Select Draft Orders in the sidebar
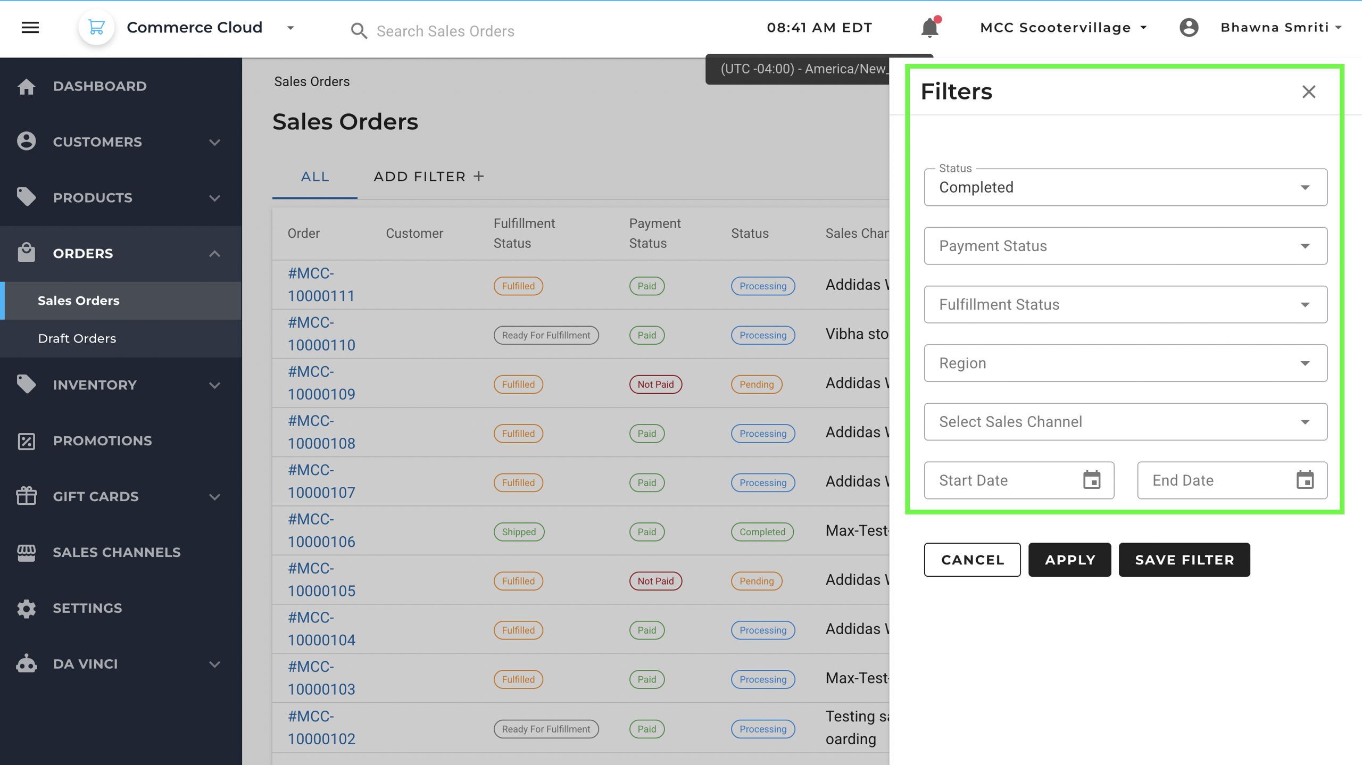 coord(77,338)
